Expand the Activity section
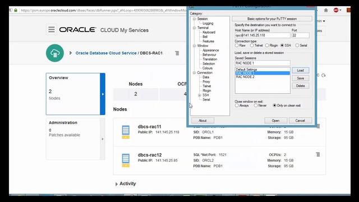This screenshot has height=202, width=359. click(116, 184)
